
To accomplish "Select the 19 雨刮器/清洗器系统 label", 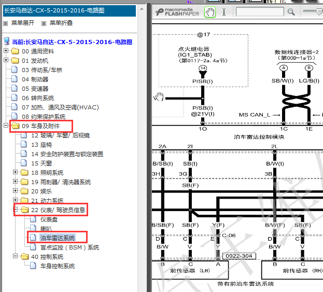I will pos(61,182).
